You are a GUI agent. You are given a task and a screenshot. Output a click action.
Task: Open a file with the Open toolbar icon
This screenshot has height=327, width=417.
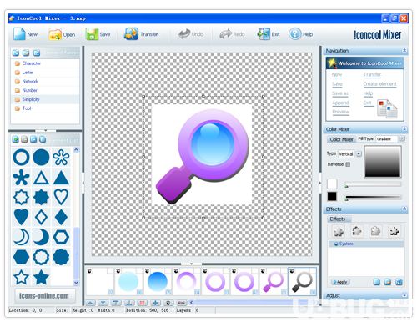tap(55, 34)
